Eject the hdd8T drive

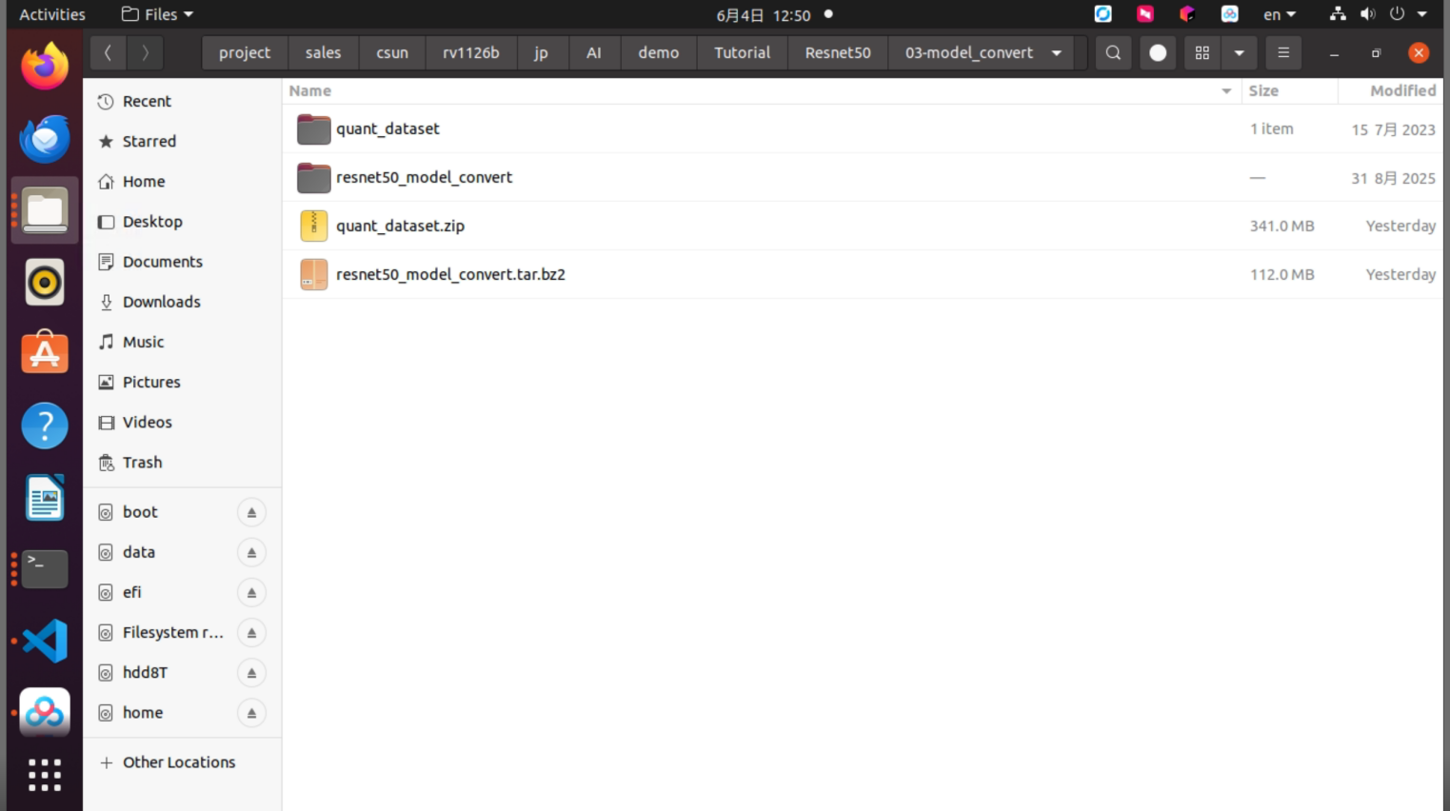point(251,673)
